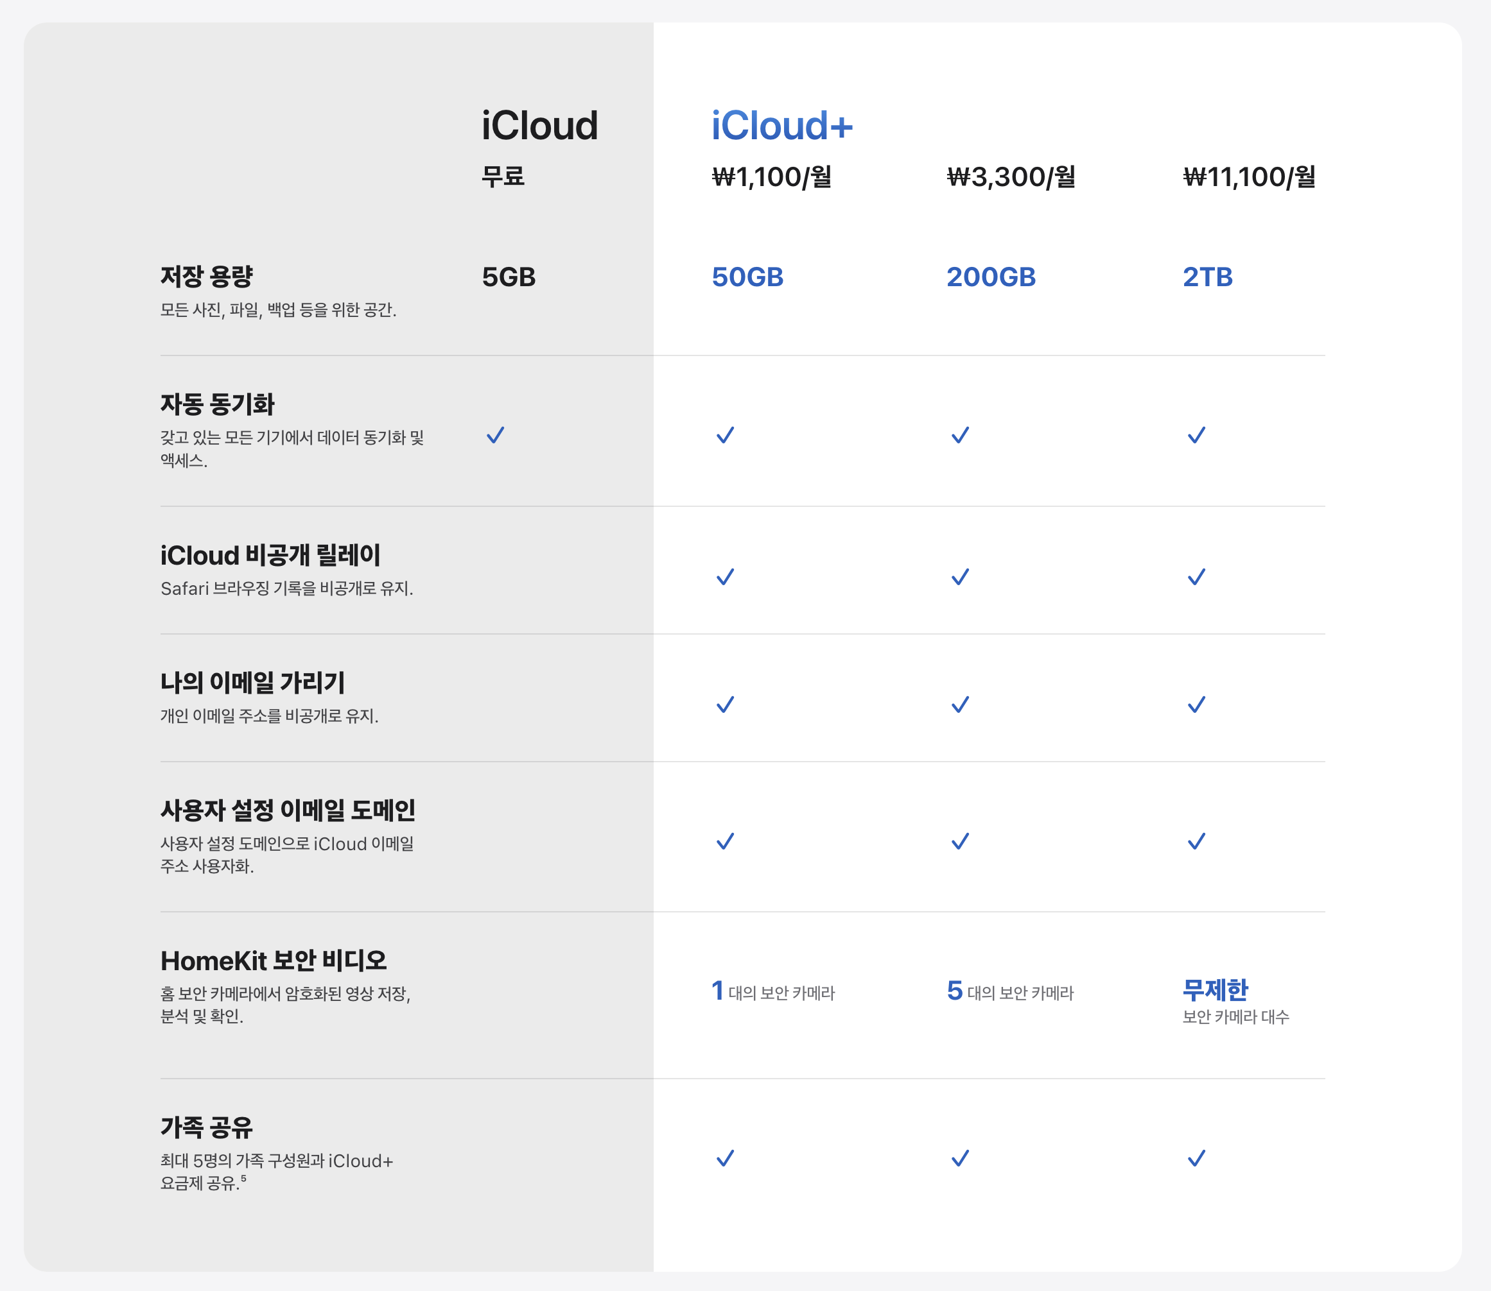Click the 보안 카메라 대수 caption

[x=1237, y=1017]
